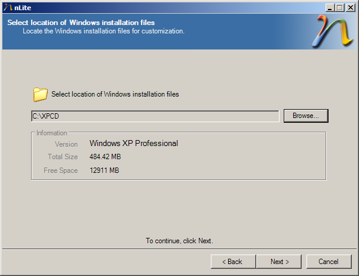This screenshot has height=276, width=359.
Task: Minimize the nLite window
Action: (330, 8)
